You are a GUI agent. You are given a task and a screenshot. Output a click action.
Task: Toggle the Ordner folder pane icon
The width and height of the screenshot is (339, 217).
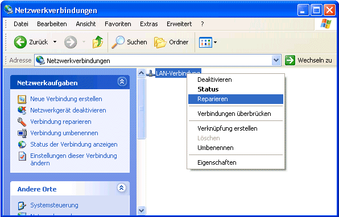[x=160, y=42]
